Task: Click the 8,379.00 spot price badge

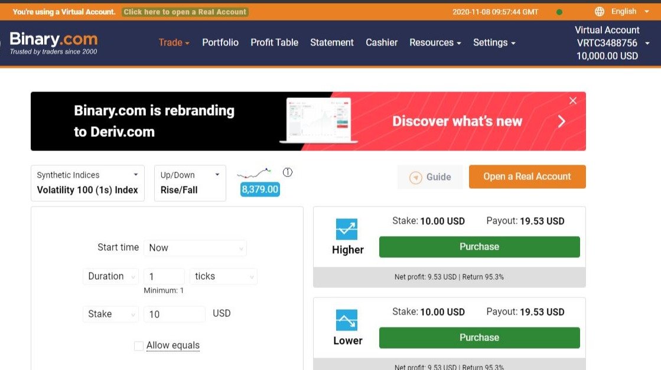Action: click(260, 189)
